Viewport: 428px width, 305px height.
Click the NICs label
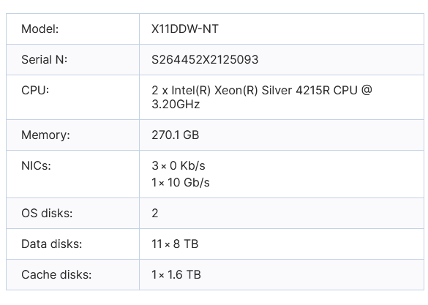[36, 165]
